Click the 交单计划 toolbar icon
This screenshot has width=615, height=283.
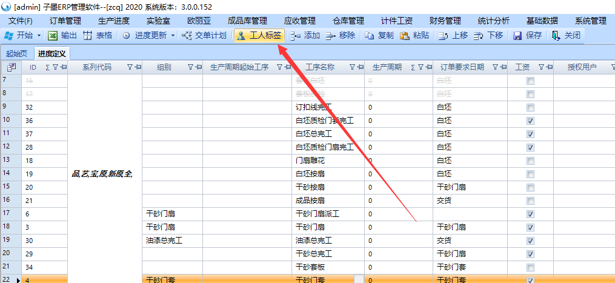click(187, 35)
